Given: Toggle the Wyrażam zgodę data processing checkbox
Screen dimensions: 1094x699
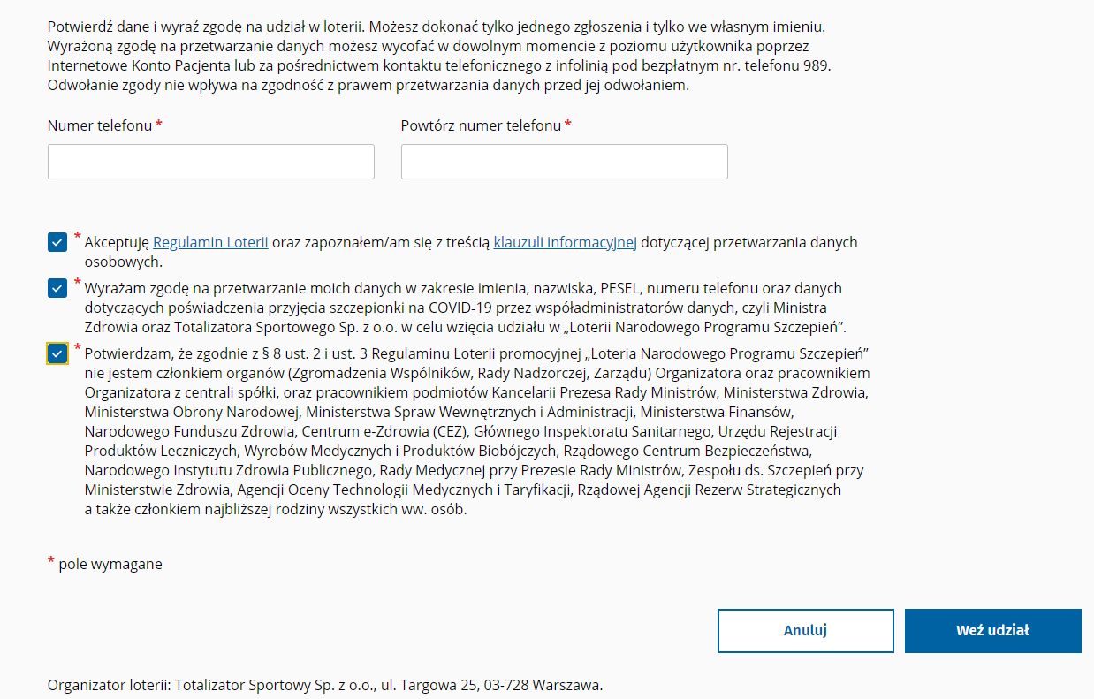Looking at the screenshot, I should coord(57,288).
